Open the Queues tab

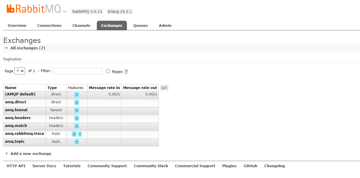[141, 25]
